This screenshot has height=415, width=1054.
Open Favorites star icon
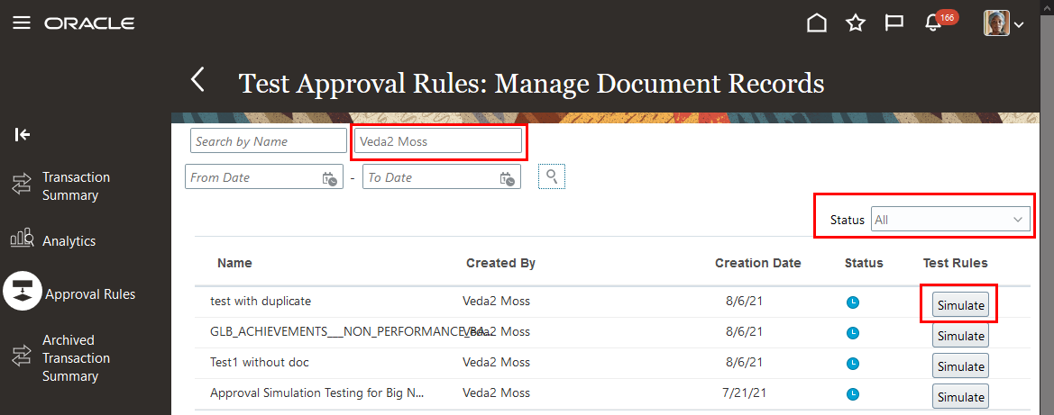click(856, 23)
